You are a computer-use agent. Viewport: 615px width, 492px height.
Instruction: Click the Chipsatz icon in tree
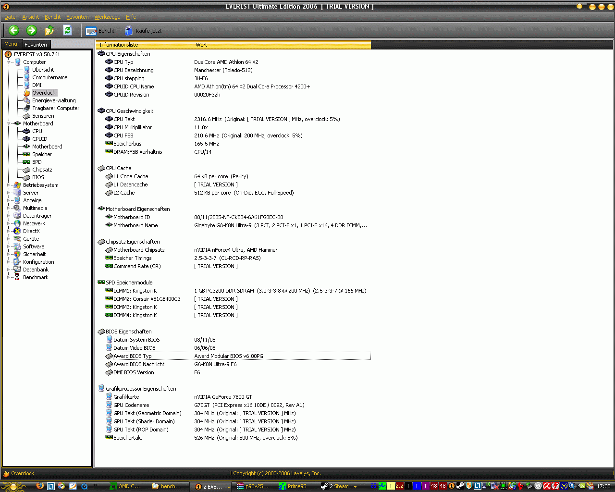27,170
